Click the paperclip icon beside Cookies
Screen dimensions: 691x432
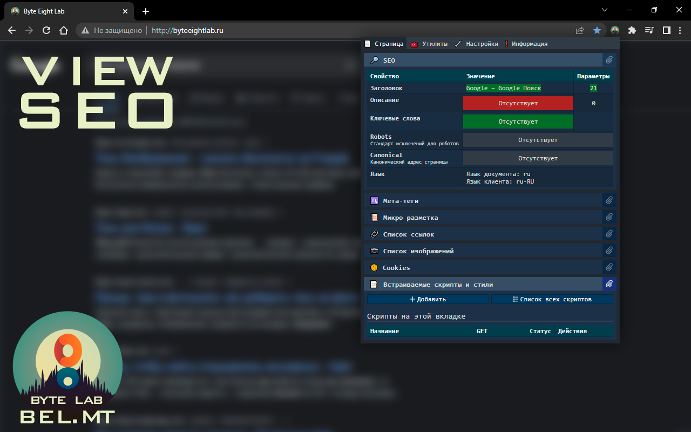pyautogui.click(x=609, y=267)
